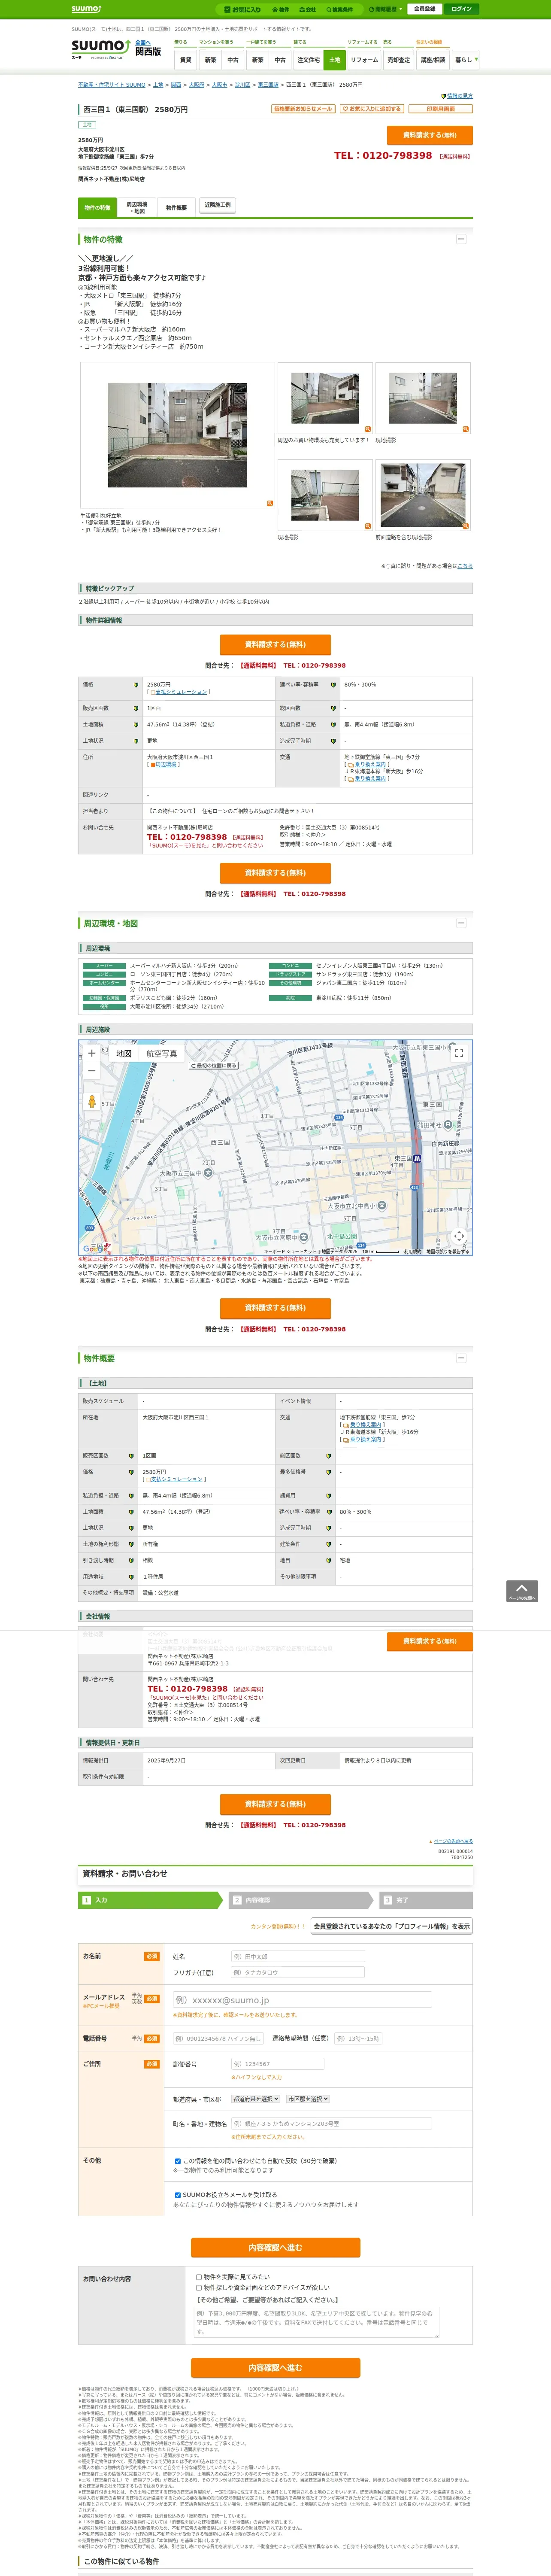Image resolution: width=551 pixels, height=2576 pixels.
Task: Switch to the 周辺環境・地図 tab
Action: pyautogui.click(x=137, y=207)
